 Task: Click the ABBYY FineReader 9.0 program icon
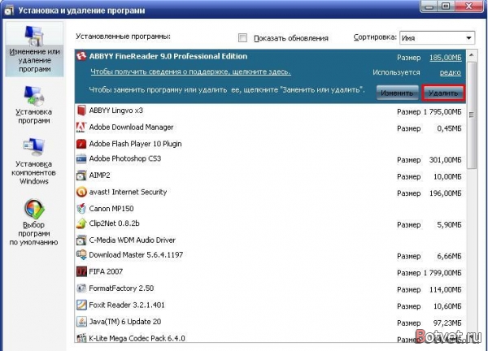(81, 56)
